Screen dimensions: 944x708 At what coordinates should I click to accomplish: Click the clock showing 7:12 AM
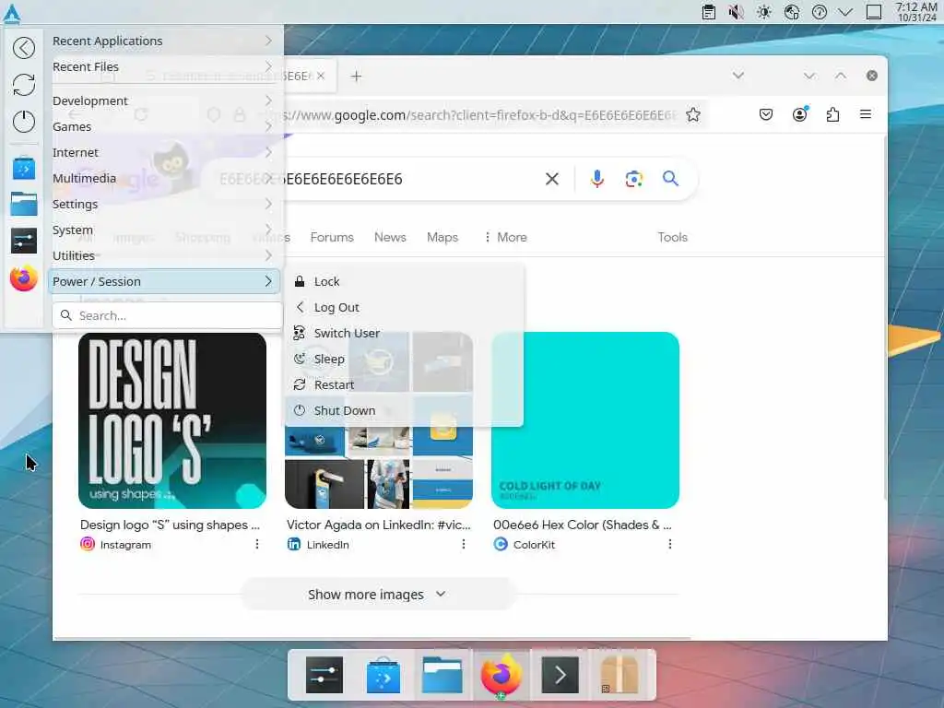pos(916,12)
